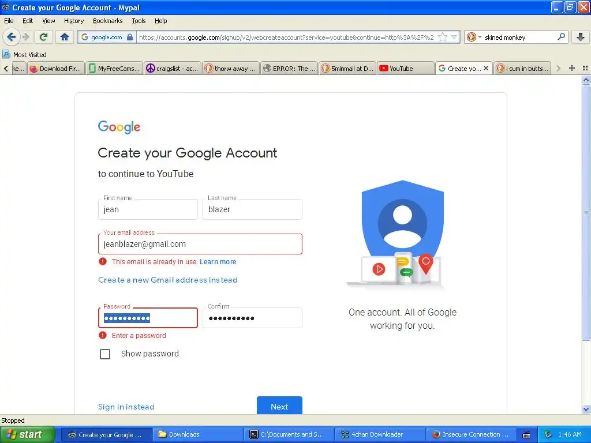Click in the Last name field
Viewport: 591px width, 443px height.
pyautogui.click(x=252, y=209)
